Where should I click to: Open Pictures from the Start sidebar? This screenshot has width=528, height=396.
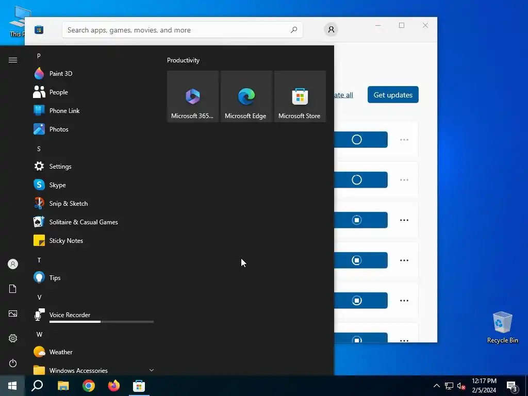point(13,313)
